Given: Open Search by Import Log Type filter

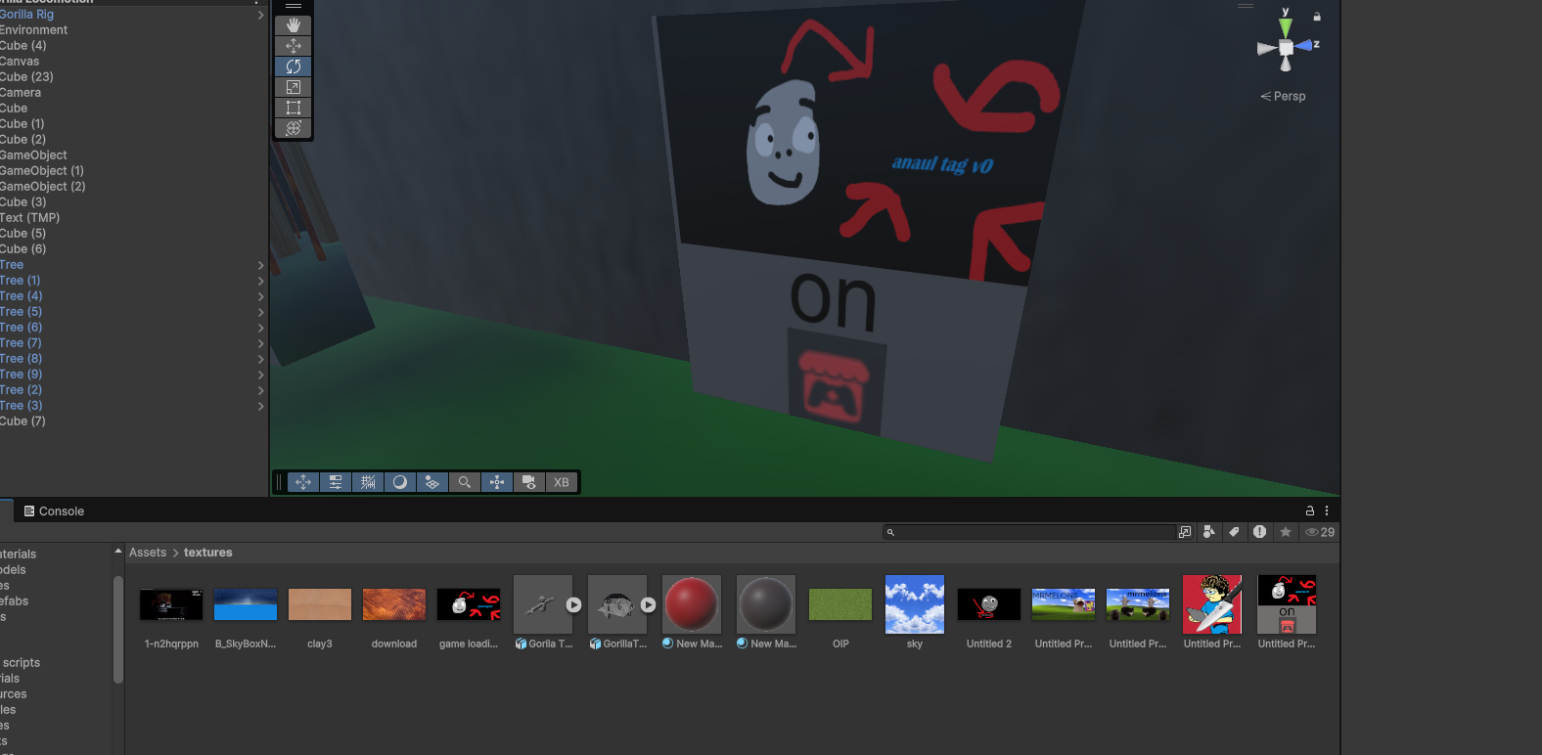Looking at the screenshot, I should 1260,532.
